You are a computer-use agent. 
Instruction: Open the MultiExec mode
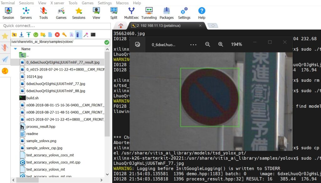point(131,12)
